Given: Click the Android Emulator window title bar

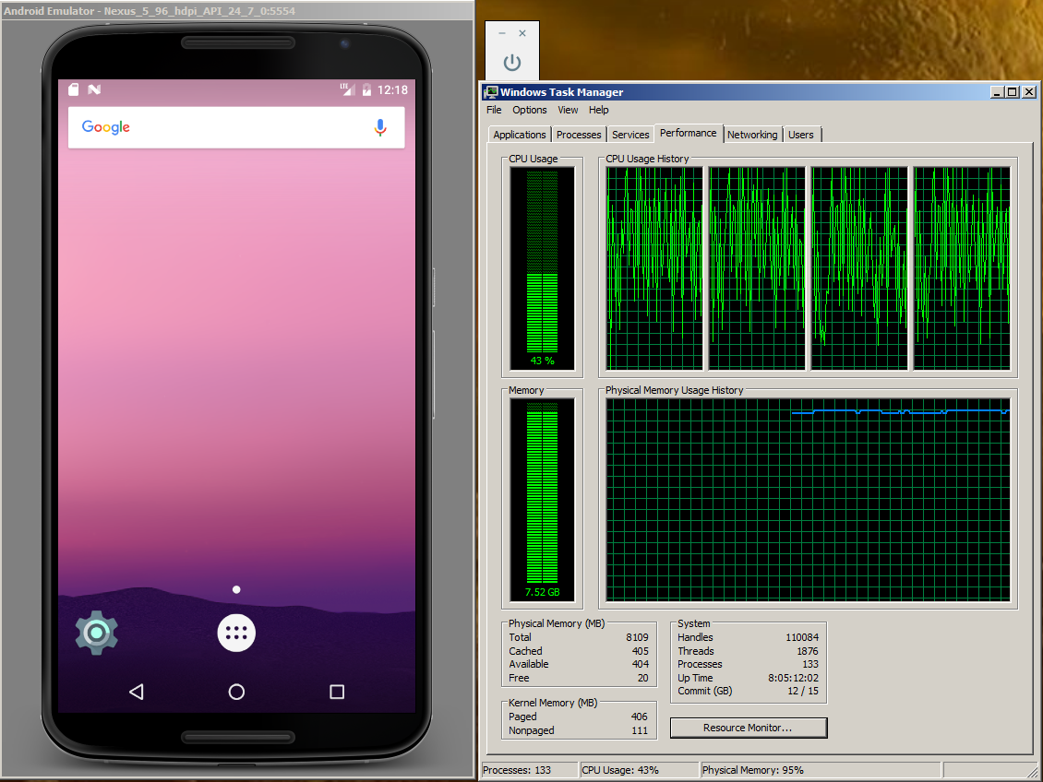Looking at the screenshot, I should coord(237,11).
